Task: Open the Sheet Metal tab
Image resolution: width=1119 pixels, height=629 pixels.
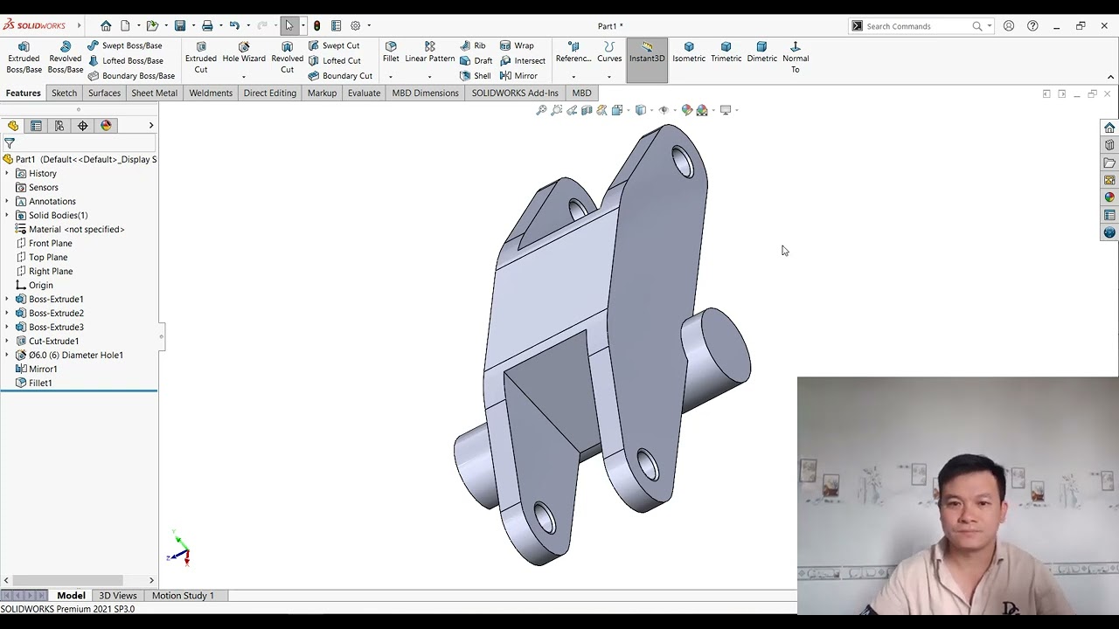Action: [x=154, y=93]
